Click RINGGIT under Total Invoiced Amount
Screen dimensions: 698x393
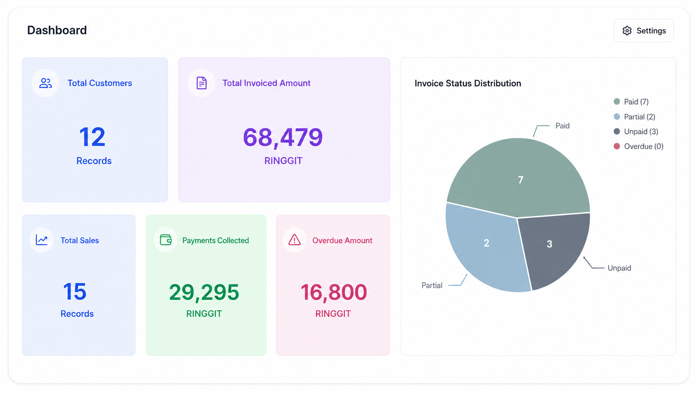[x=283, y=161]
